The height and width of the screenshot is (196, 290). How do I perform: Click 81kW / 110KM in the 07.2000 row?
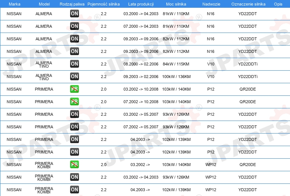coord(176,26)
